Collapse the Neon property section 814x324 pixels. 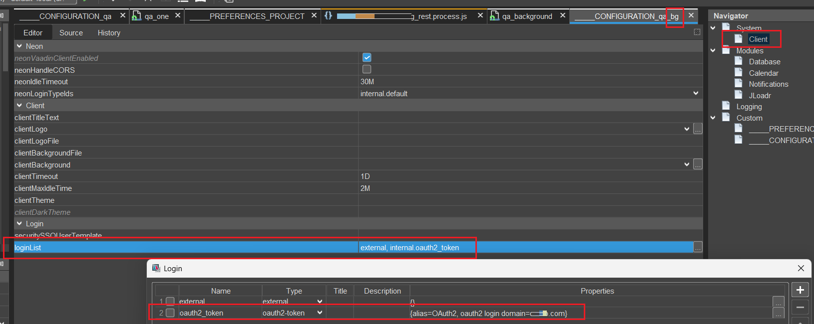[x=19, y=46]
